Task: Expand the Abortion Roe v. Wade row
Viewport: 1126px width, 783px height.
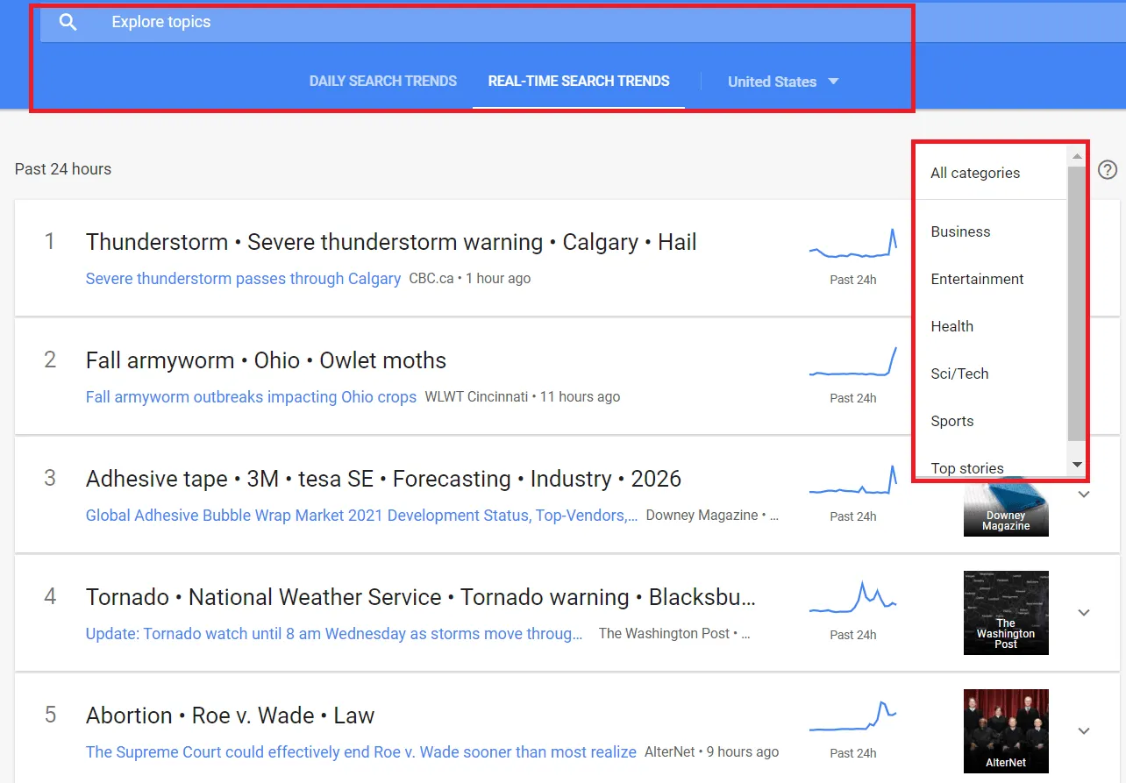Action: click(1084, 731)
